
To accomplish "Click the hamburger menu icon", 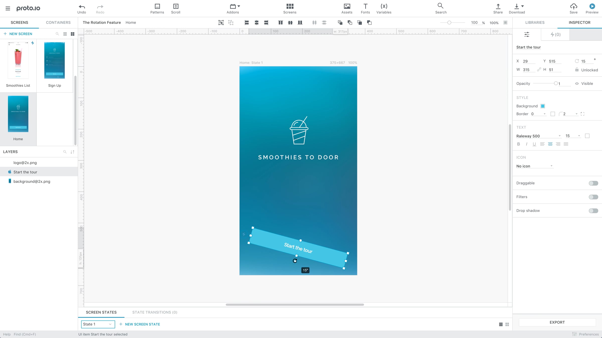I will (x=8, y=9).
